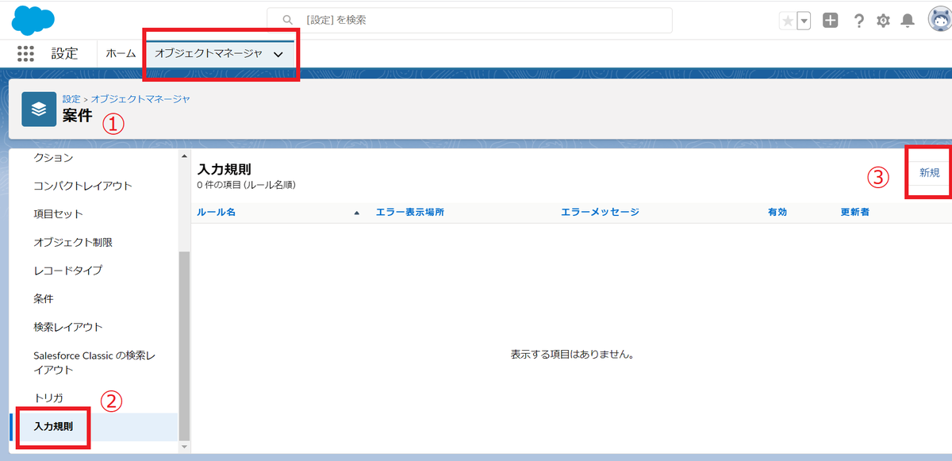Image resolution: width=952 pixels, height=461 pixels.
Task: Open the notifications bell icon
Action: point(908,21)
